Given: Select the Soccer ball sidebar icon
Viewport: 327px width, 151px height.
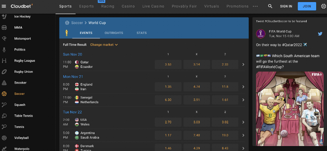Looking at the screenshot, I should (x=4, y=94).
